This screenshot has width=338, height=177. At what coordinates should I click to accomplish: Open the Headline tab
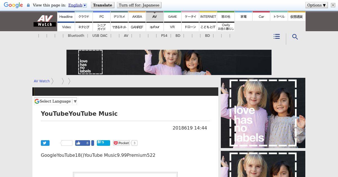(66, 17)
